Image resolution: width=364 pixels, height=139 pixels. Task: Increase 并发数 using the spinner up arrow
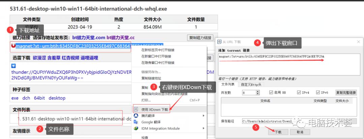click(258, 91)
